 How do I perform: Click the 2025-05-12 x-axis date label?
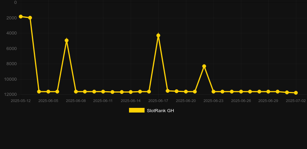(21, 101)
